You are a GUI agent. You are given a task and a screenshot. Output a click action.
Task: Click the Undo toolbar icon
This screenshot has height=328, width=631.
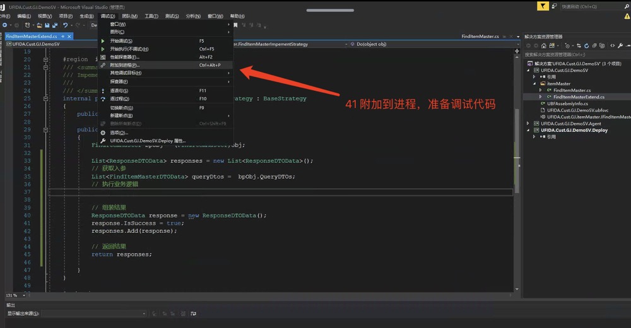click(x=65, y=25)
